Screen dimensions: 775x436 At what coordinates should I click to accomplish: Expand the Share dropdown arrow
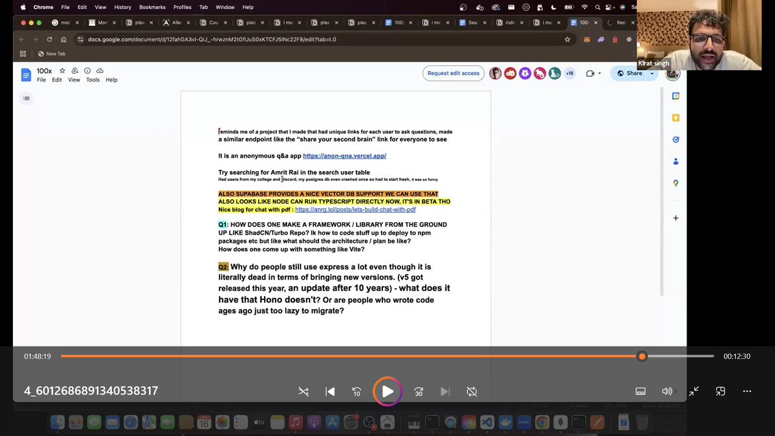(x=652, y=73)
